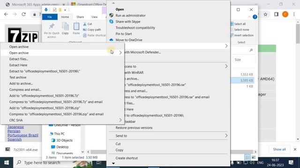
Task: Expand the Send to submenu arrow
Action: tap(226, 136)
